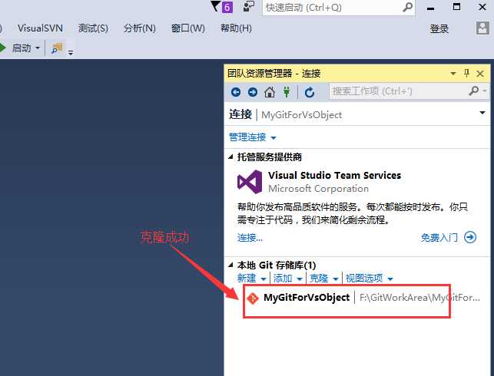Viewport: 494px width, 376px height.
Task: Pin the Team Explorer panel
Action: [x=467, y=74]
